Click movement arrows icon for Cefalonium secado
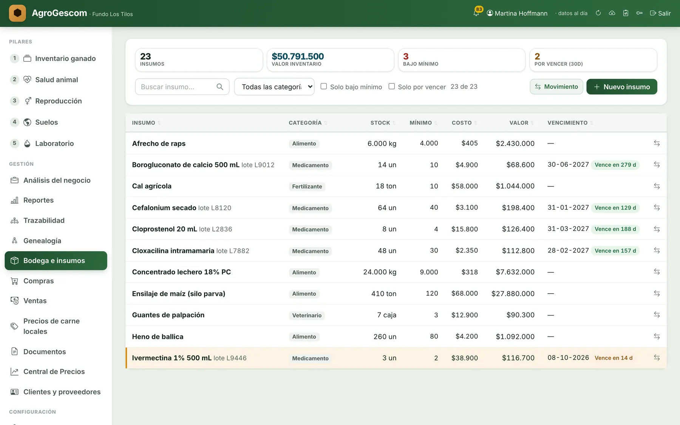This screenshot has width=680, height=425. point(657,207)
